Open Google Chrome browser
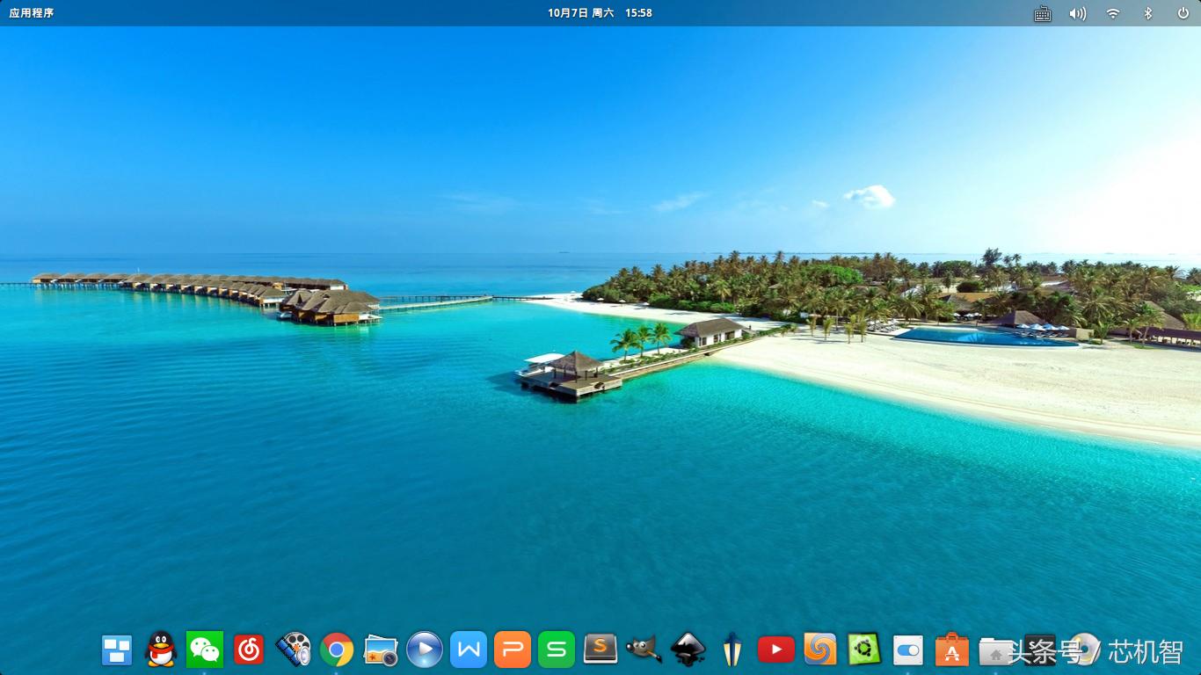 click(x=337, y=650)
